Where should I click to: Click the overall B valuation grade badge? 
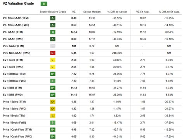[x=44, y=4]
